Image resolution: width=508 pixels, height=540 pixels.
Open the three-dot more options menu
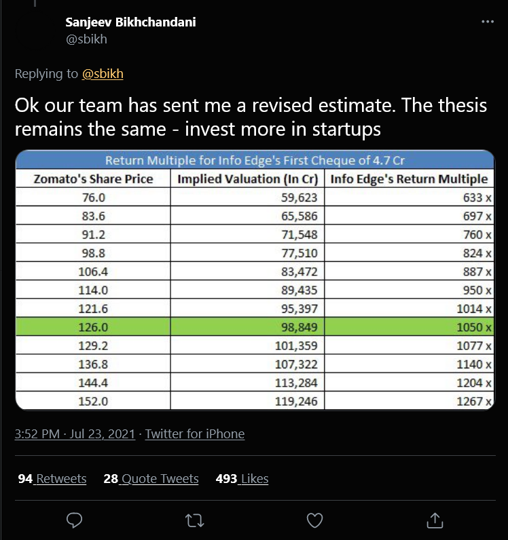[487, 22]
